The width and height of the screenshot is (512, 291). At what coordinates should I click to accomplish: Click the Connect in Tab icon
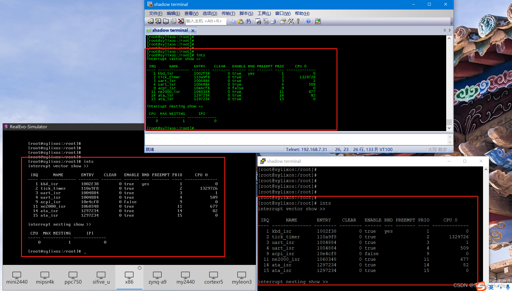[166, 21]
